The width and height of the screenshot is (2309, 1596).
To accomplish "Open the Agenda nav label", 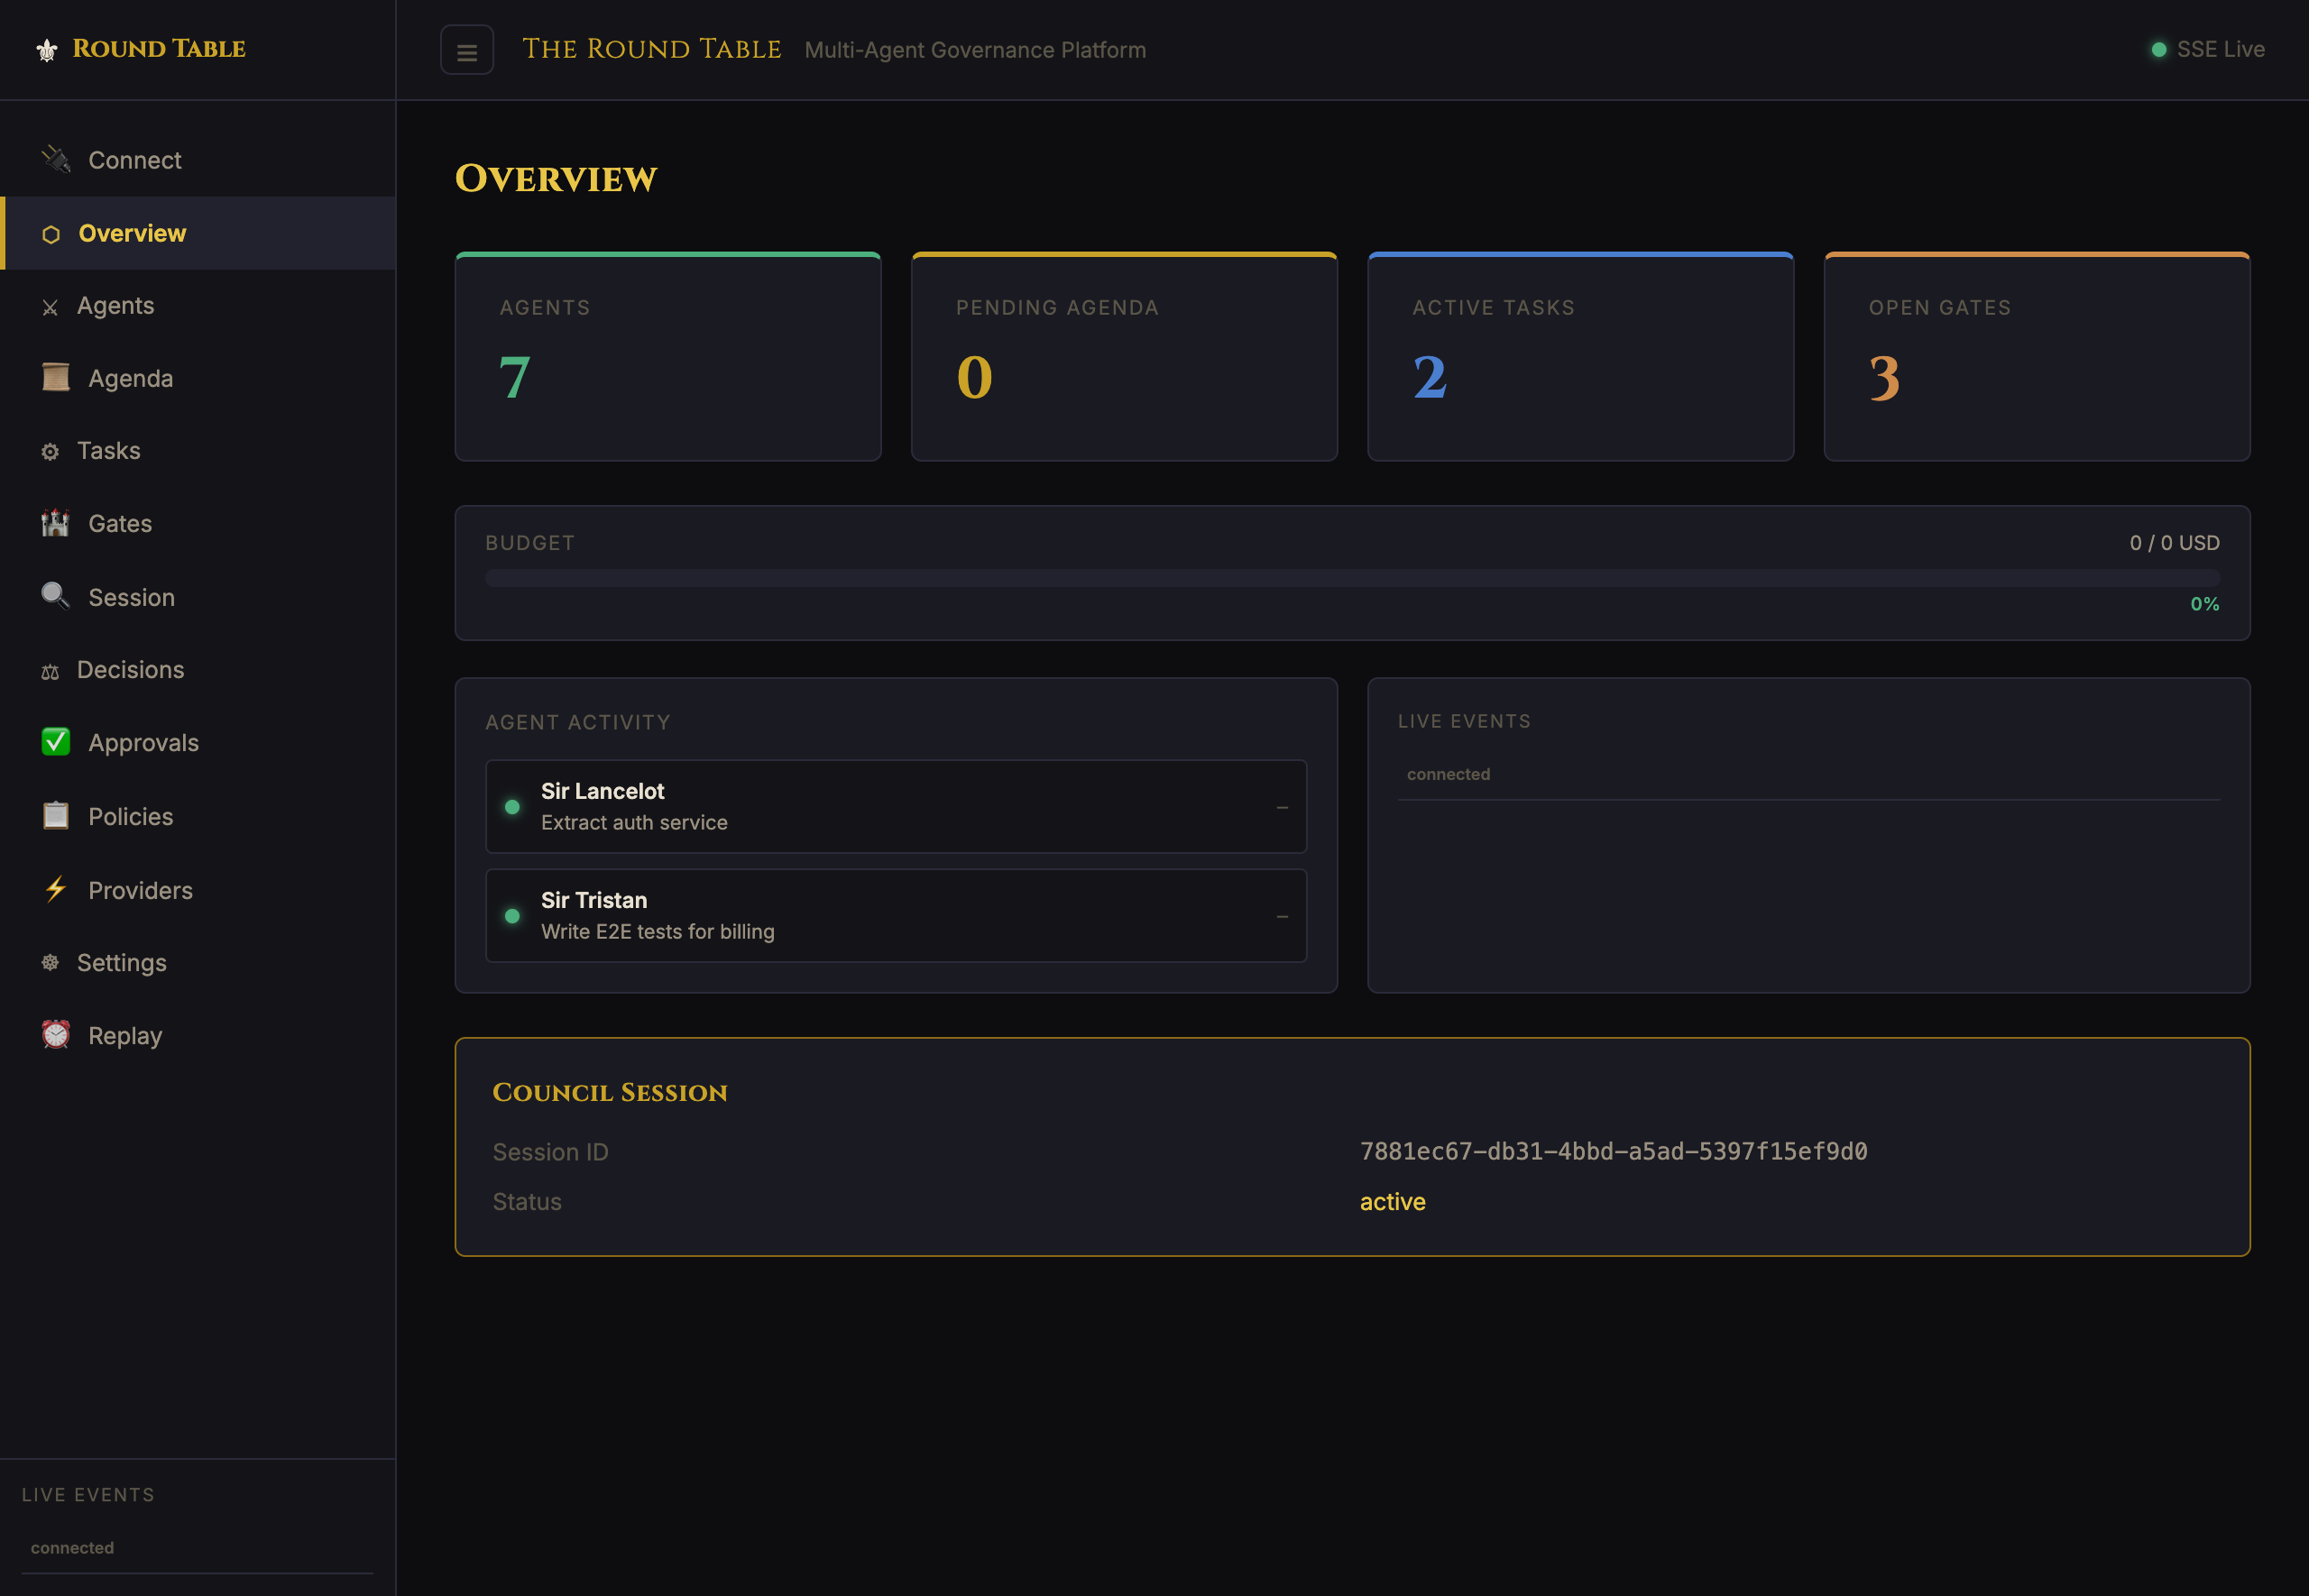I will (131, 379).
